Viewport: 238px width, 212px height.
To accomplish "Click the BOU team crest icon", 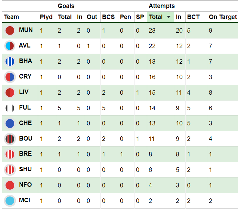I will pyautogui.click(x=10, y=139).
